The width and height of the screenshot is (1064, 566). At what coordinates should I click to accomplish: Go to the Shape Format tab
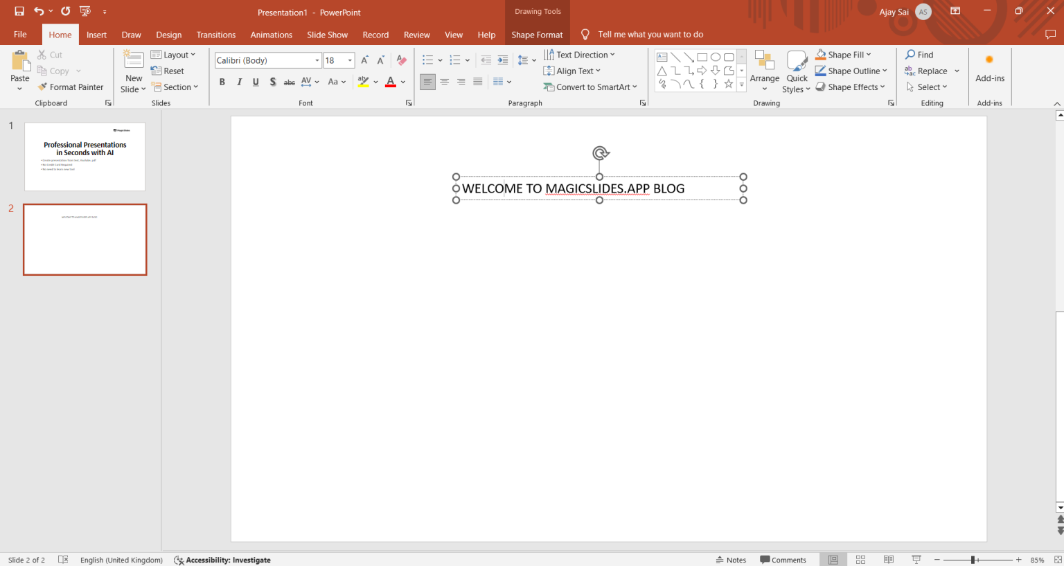(537, 35)
